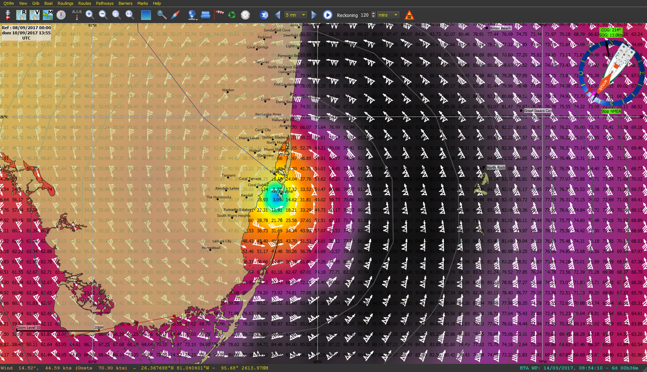Open the Routings menu
The width and height of the screenshot is (647, 372).
pyautogui.click(x=65, y=3)
